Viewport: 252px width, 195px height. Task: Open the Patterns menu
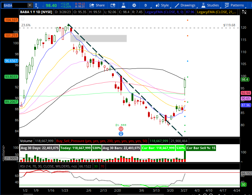(235, 5)
